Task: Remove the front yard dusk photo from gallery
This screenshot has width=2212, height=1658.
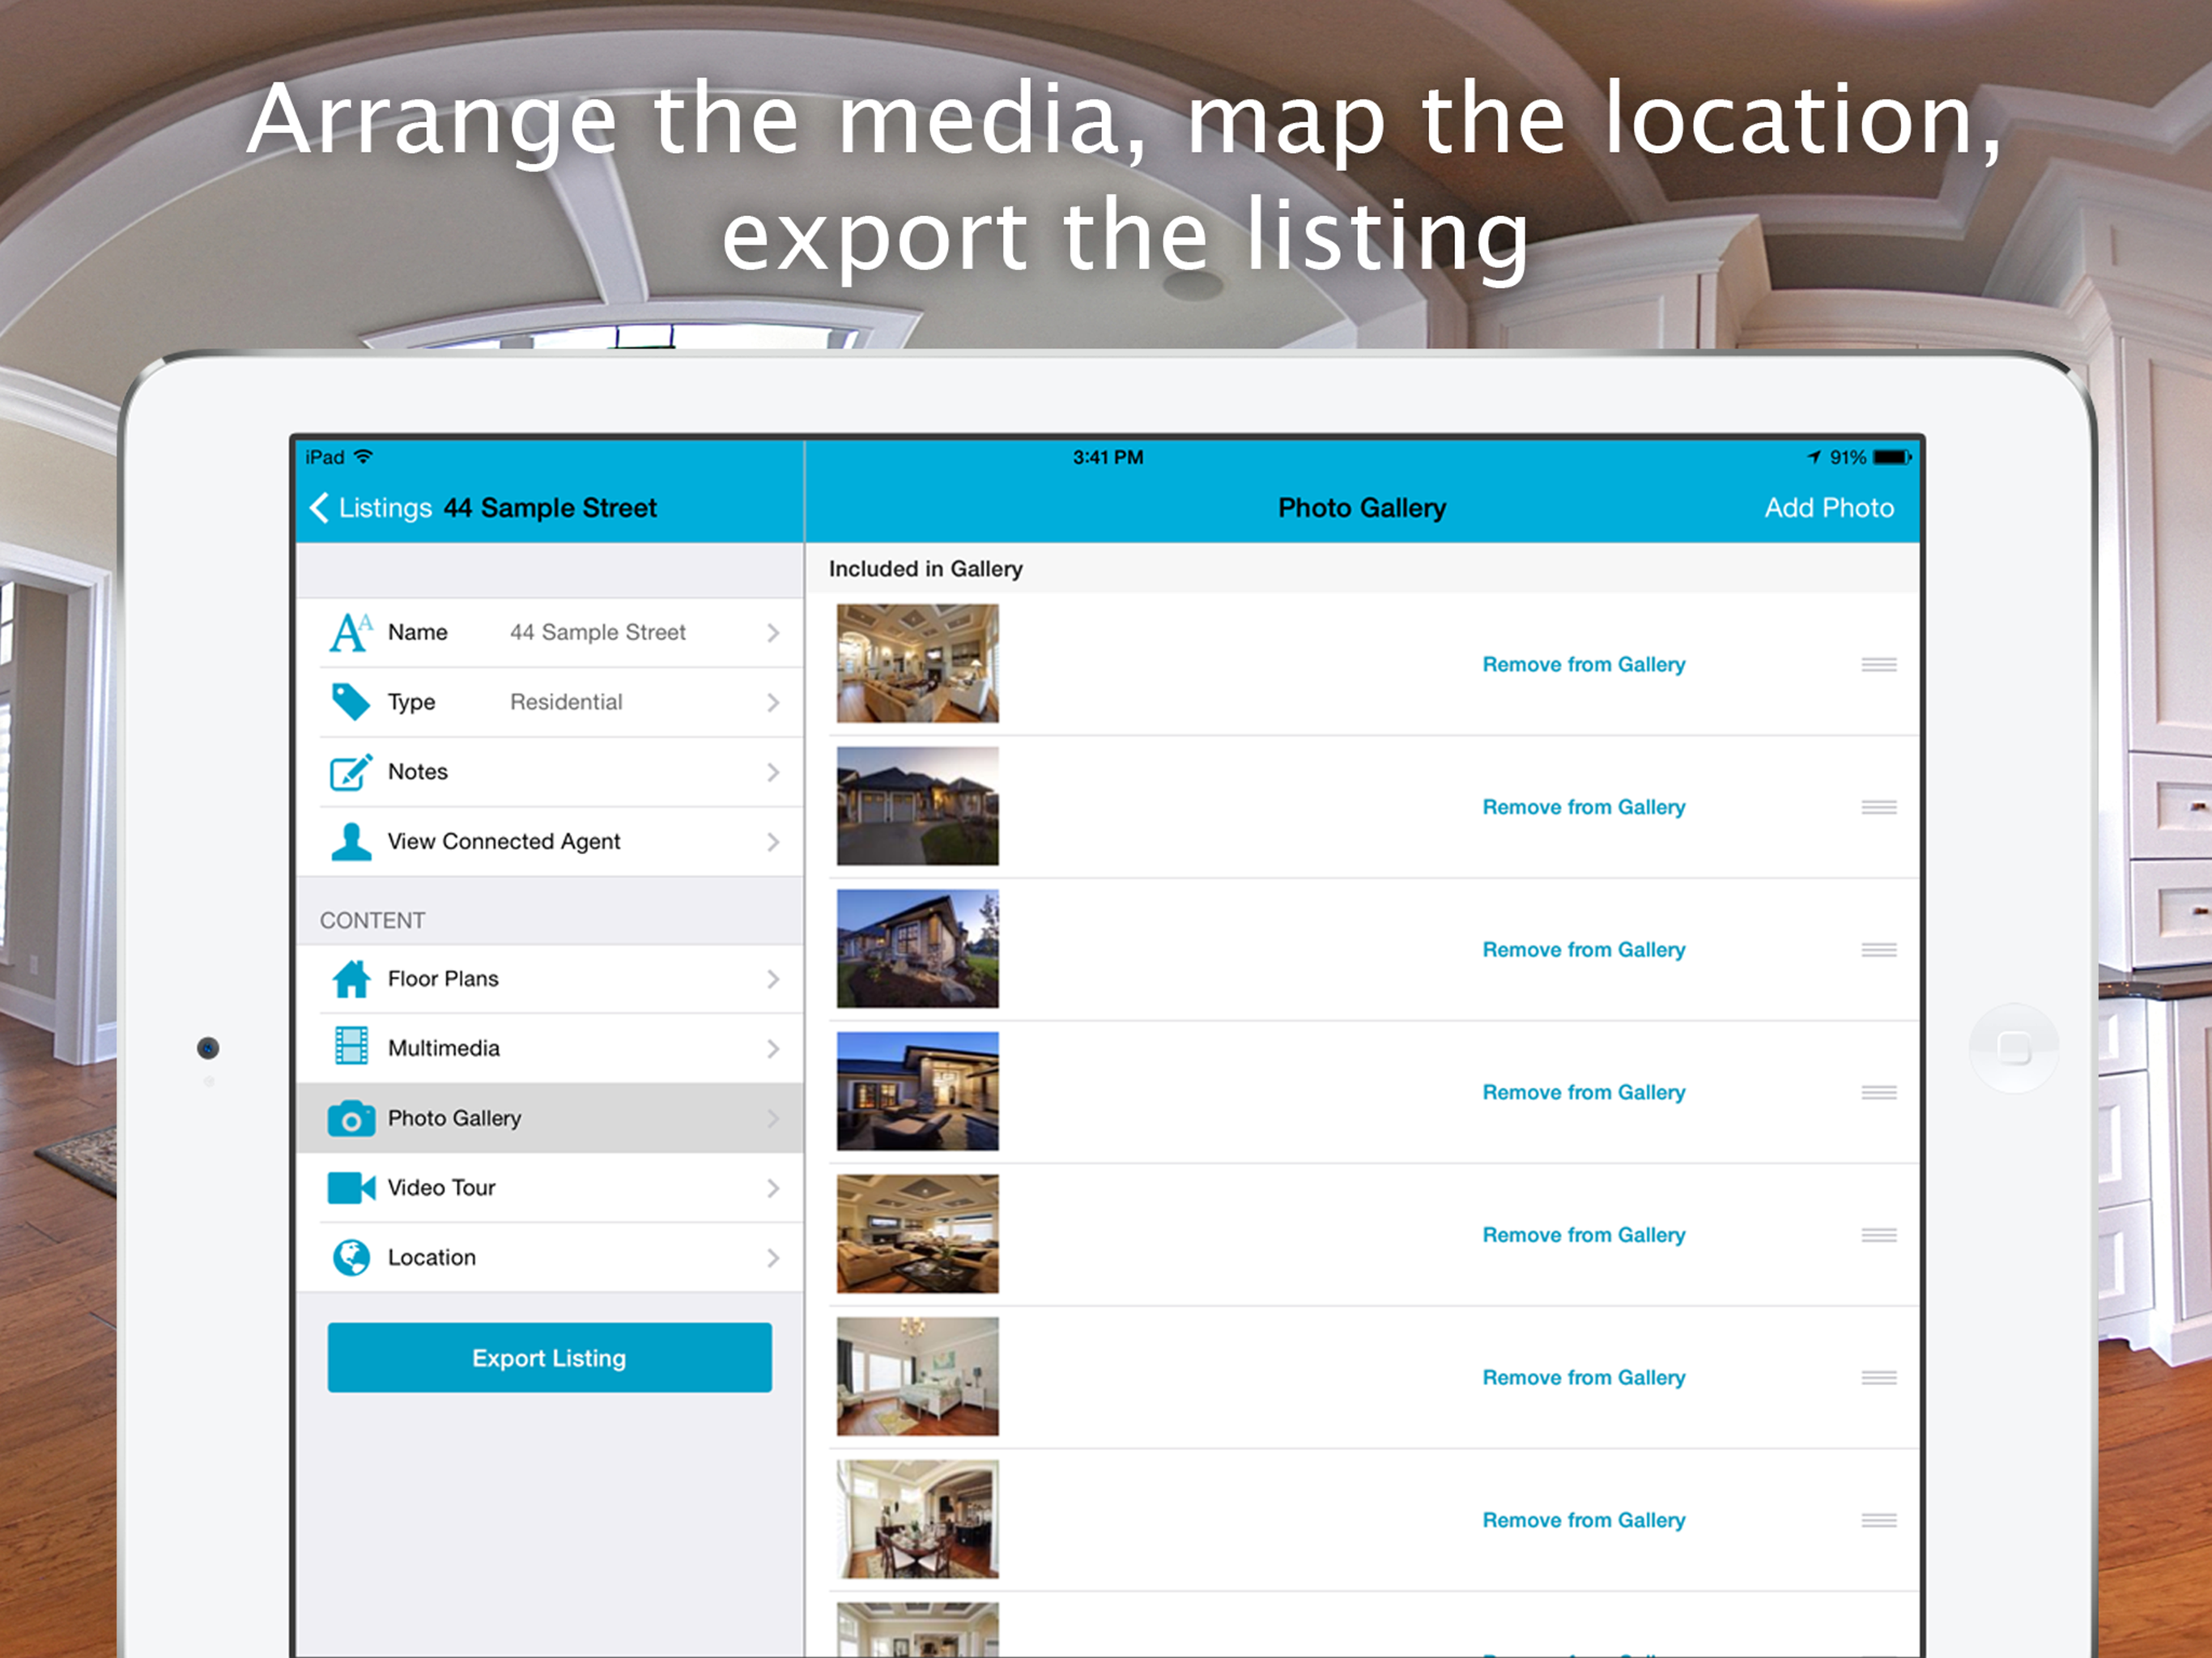Action: (1584, 950)
